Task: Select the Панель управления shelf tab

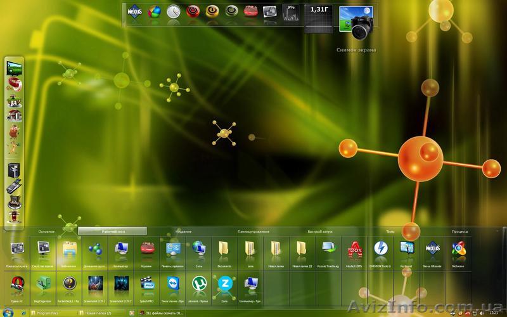Action: (253, 231)
